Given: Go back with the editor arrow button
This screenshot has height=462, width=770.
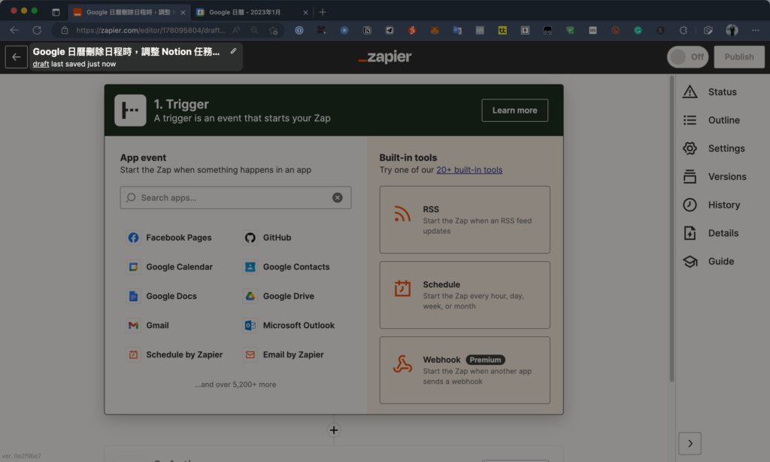Looking at the screenshot, I should click(x=17, y=57).
